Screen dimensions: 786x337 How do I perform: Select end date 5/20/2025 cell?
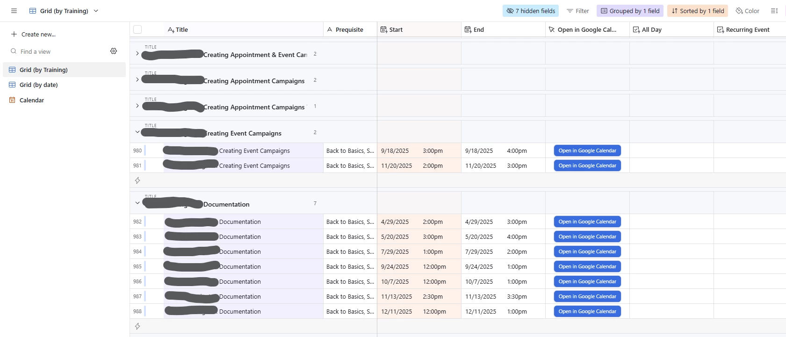504,237
